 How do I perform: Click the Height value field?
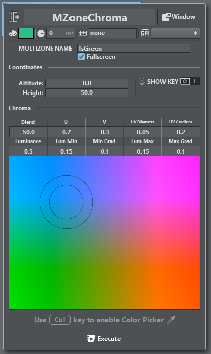tap(87, 93)
